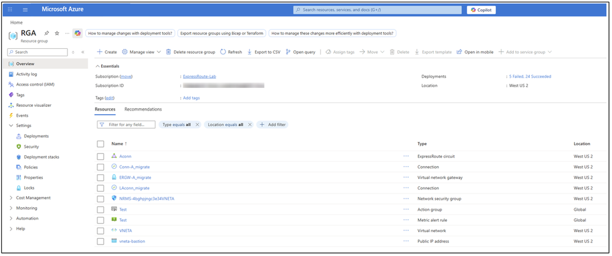Sort by the Name column header
The height and width of the screenshot is (256, 612).
[x=119, y=144]
